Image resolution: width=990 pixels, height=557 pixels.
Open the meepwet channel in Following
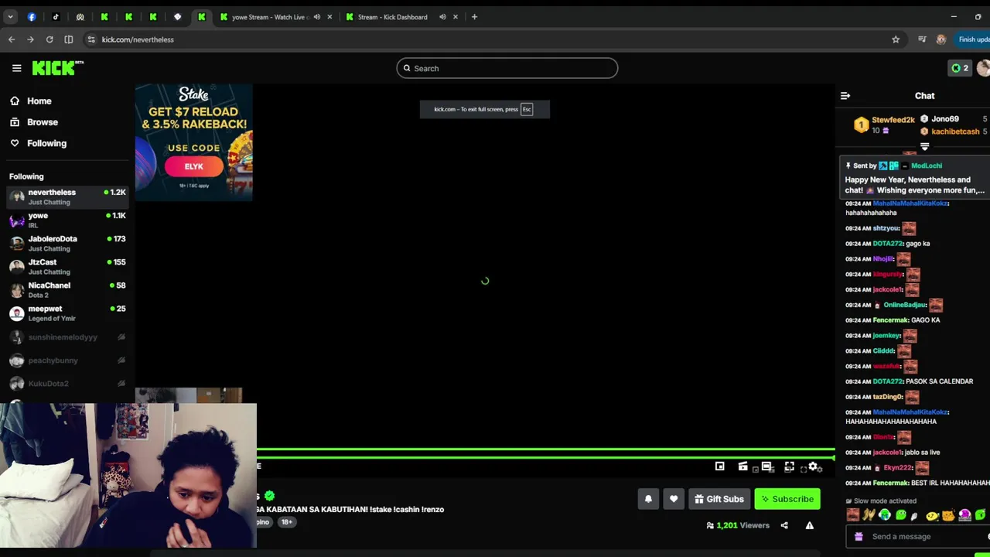tap(67, 313)
